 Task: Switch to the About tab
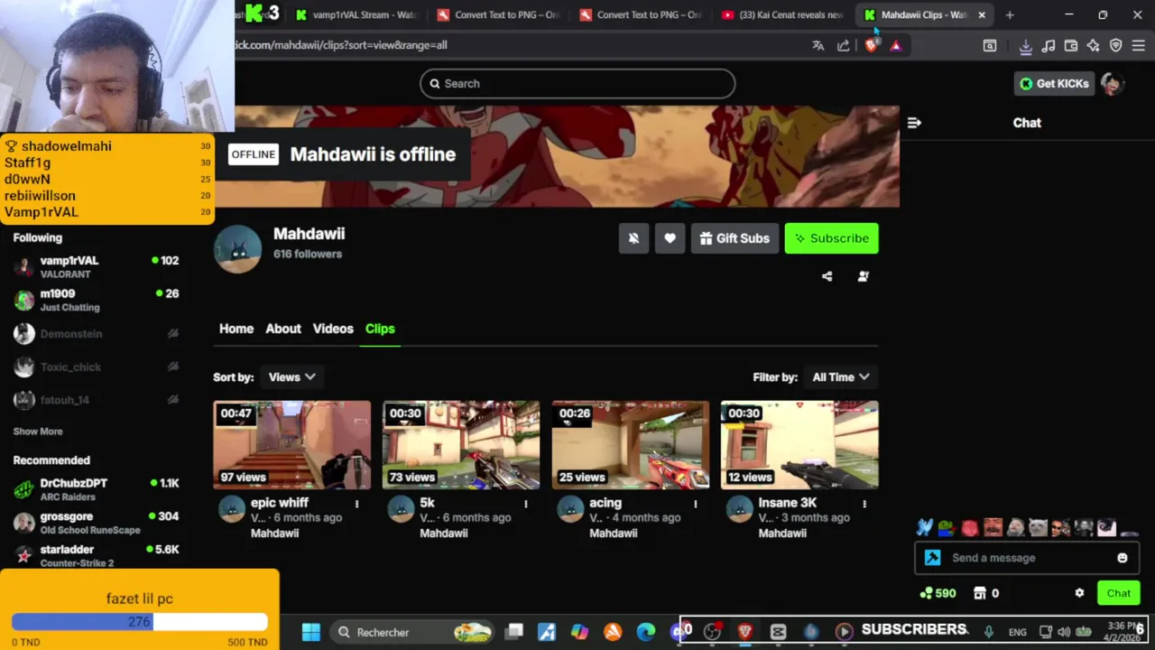[283, 329]
